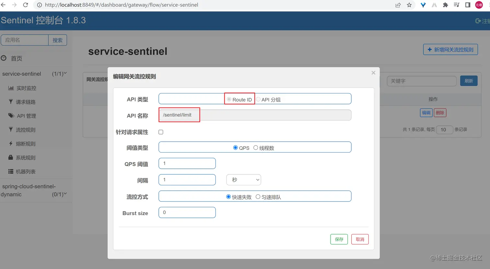The width and height of the screenshot is (490, 269).
Task: Toggle the browser side panel icon
Action: pos(468,5)
